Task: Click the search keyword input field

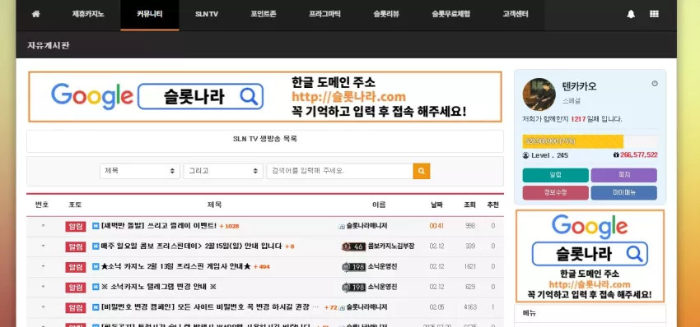Action: point(340,171)
